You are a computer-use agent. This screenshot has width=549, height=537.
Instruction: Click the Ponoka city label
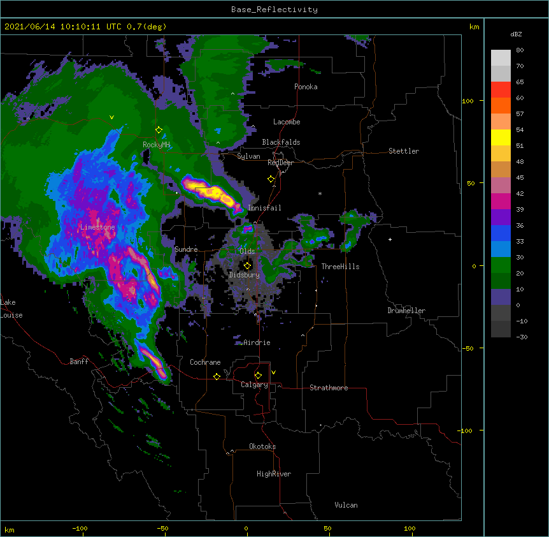click(306, 87)
